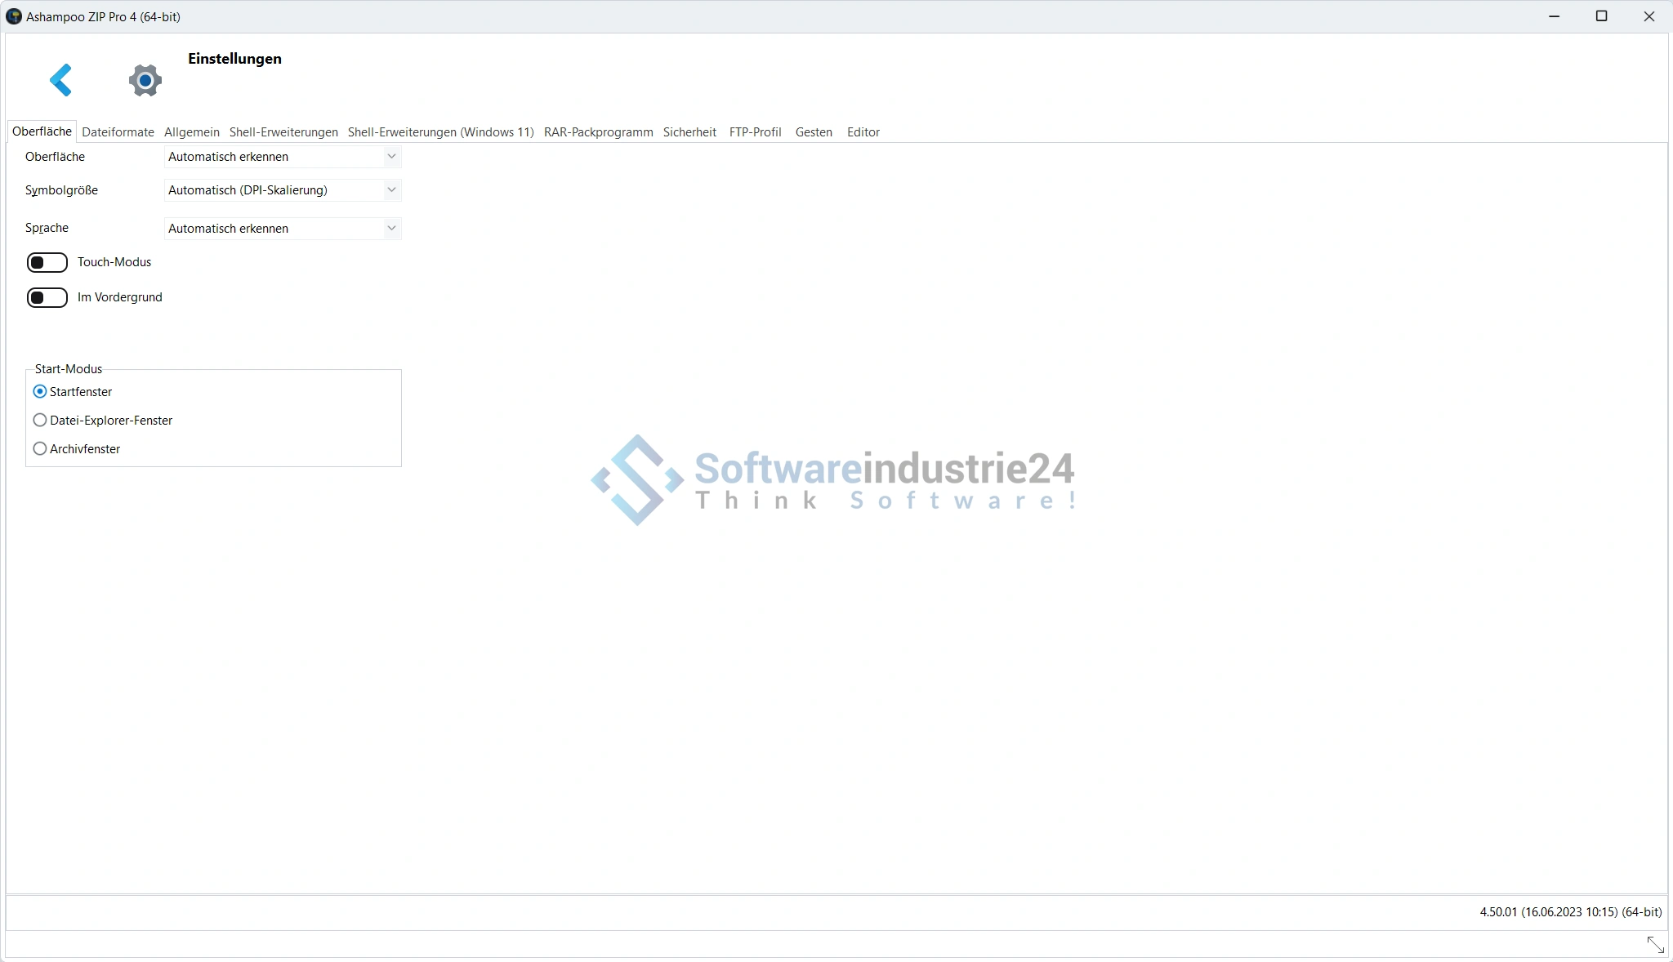Go to the Sicherheit tab
Viewport: 1673px width, 962px height.
[689, 132]
